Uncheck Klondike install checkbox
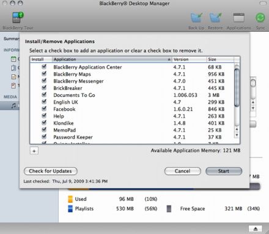Viewport: 269px width, 234px height. click(x=44, y=123)
